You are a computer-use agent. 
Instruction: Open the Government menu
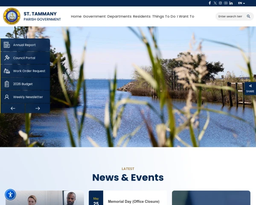point(94,16)
